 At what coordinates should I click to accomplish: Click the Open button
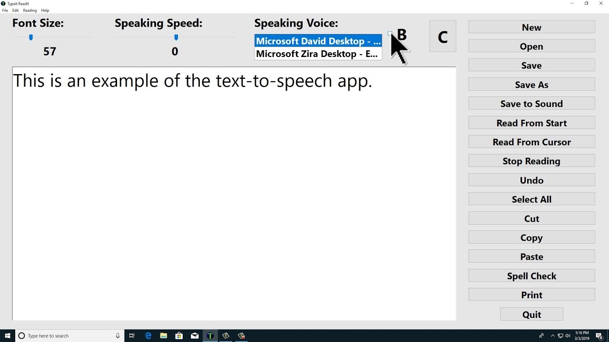point(531,46)
